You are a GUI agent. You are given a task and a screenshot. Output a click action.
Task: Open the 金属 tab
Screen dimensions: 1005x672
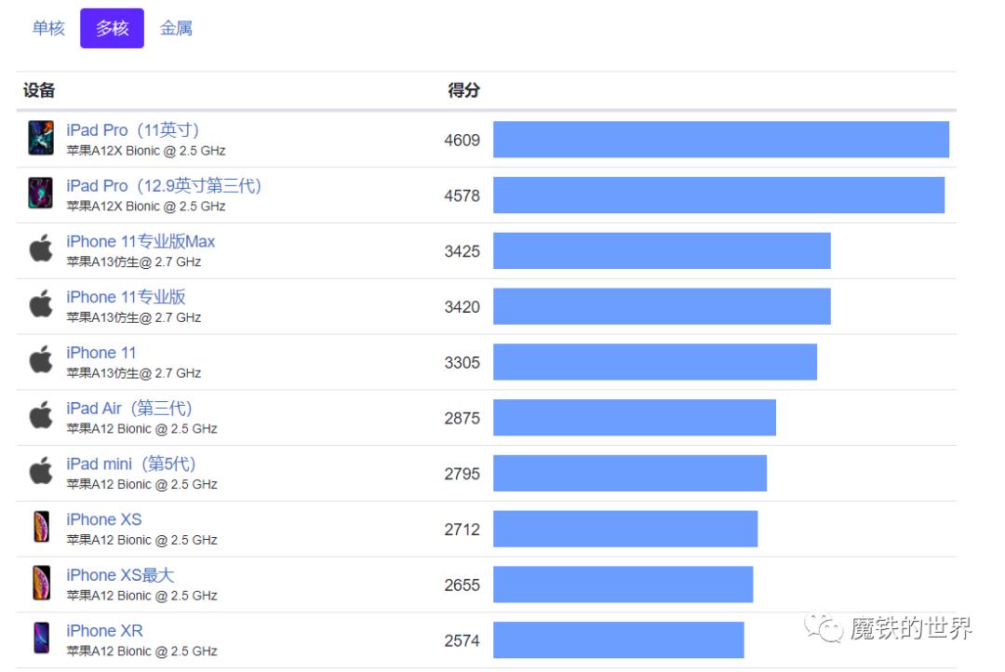point(176,29)
